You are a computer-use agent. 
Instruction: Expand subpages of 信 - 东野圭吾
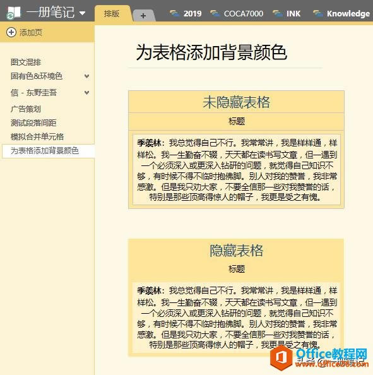[x=87, y=93]
